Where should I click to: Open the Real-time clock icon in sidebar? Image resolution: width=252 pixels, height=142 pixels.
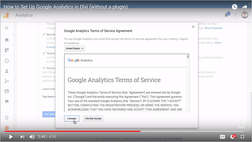(x=7, y=61)
